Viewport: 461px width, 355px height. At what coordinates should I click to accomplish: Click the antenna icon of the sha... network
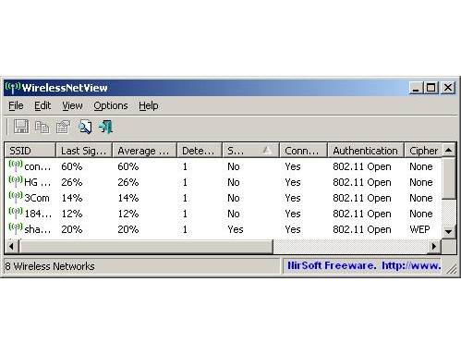coord(16,229)
